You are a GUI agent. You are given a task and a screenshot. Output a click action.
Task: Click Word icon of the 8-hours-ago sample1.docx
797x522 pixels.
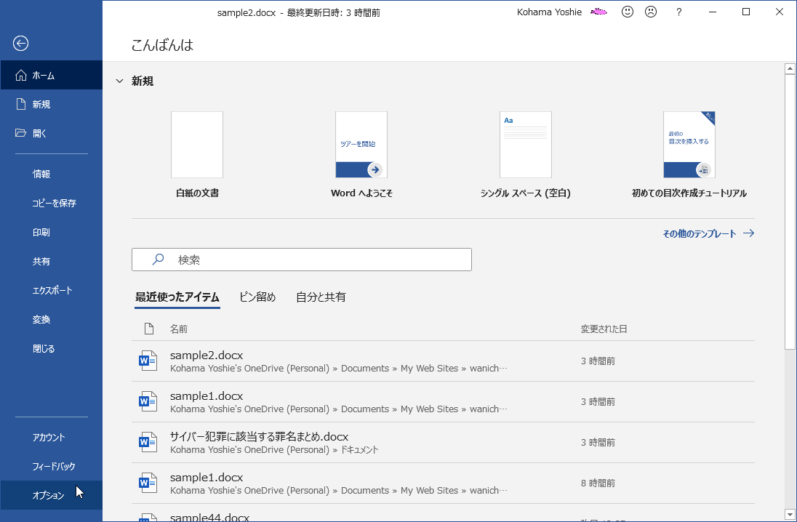(148, 483)
